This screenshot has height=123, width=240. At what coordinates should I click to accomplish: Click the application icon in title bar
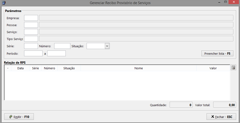coord(4,3)
